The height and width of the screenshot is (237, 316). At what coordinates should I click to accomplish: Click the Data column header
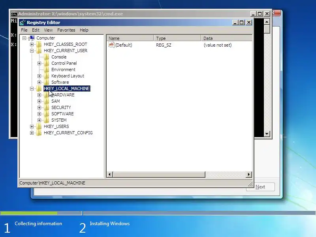point(227,38)
